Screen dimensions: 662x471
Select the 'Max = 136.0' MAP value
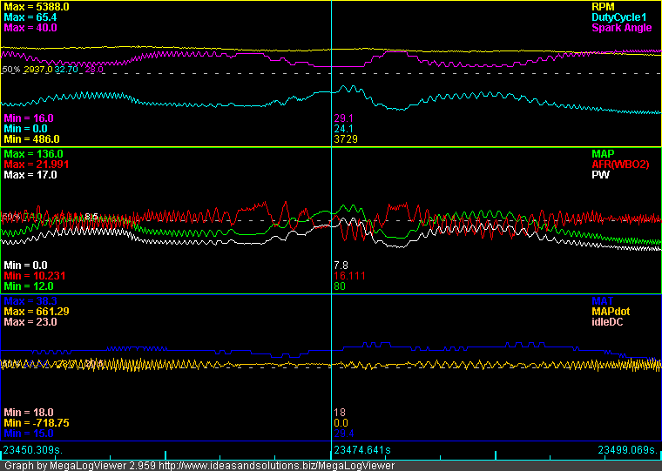33,154
